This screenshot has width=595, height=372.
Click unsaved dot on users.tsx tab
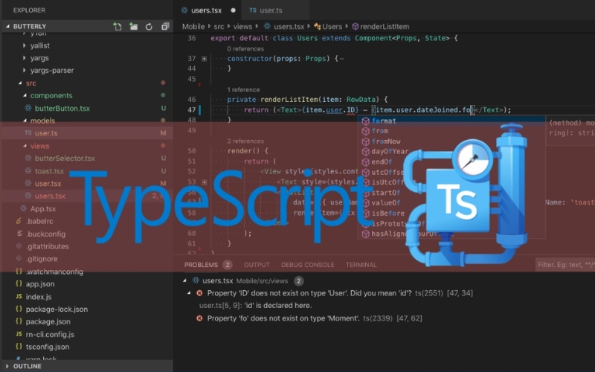click(233, 10)
